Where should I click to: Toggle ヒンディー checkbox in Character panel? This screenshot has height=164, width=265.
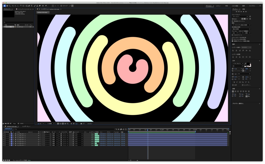point(242,85)
